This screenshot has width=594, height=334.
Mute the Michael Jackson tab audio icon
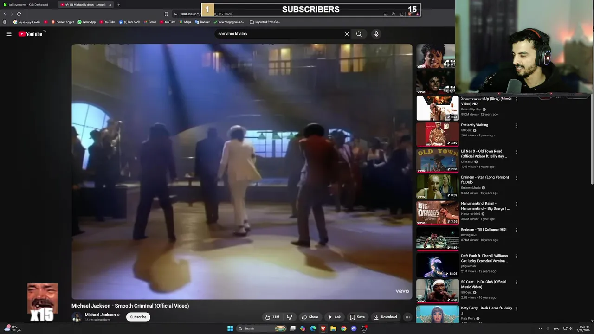(x=67, y=5)
